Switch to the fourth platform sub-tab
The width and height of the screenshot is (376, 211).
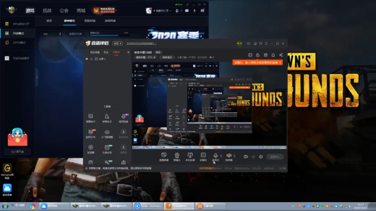[110, 21]
